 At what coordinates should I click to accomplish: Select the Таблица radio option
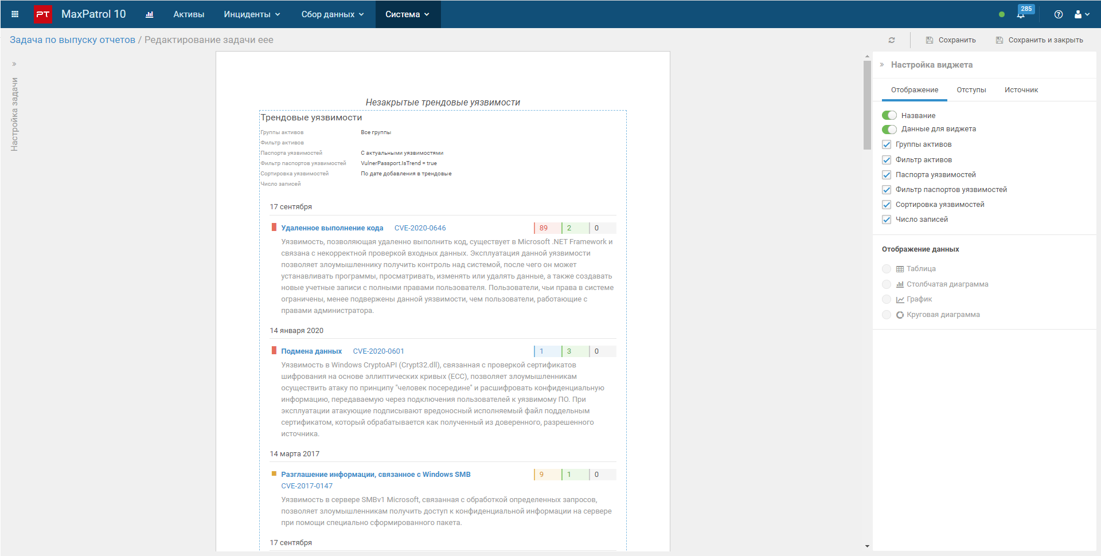(x=887, y=269)
